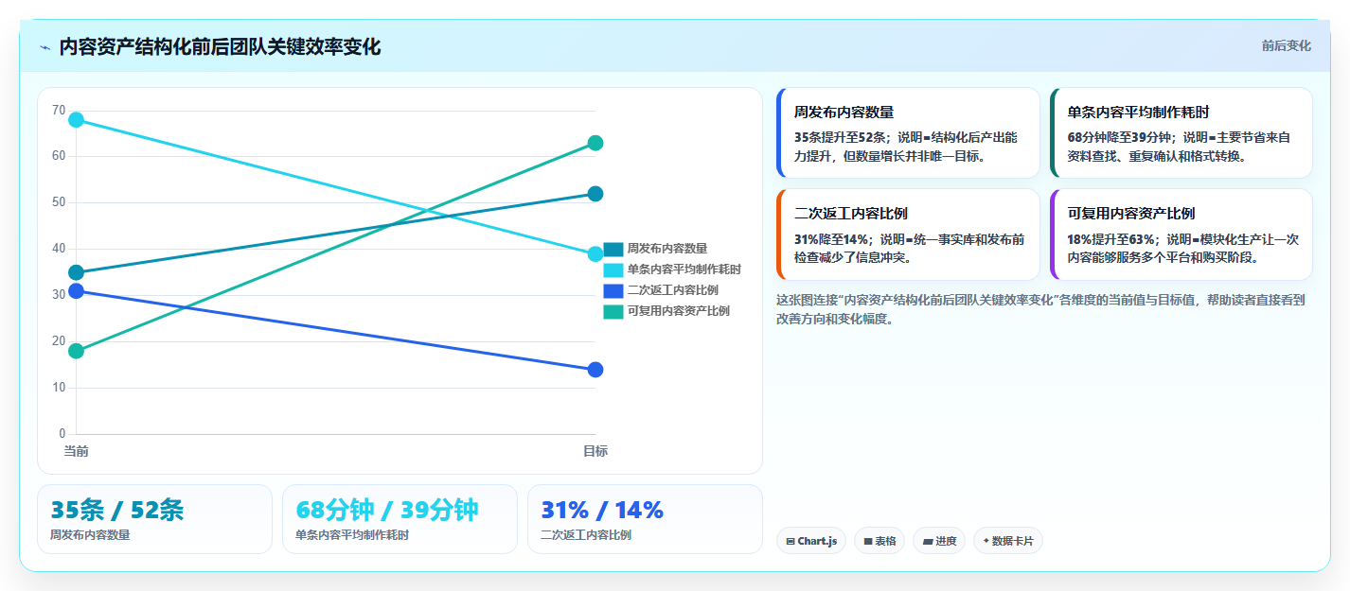Click the 35 data point at 当前
Screen dimensions: 1350x591
(x=76, y=272)
